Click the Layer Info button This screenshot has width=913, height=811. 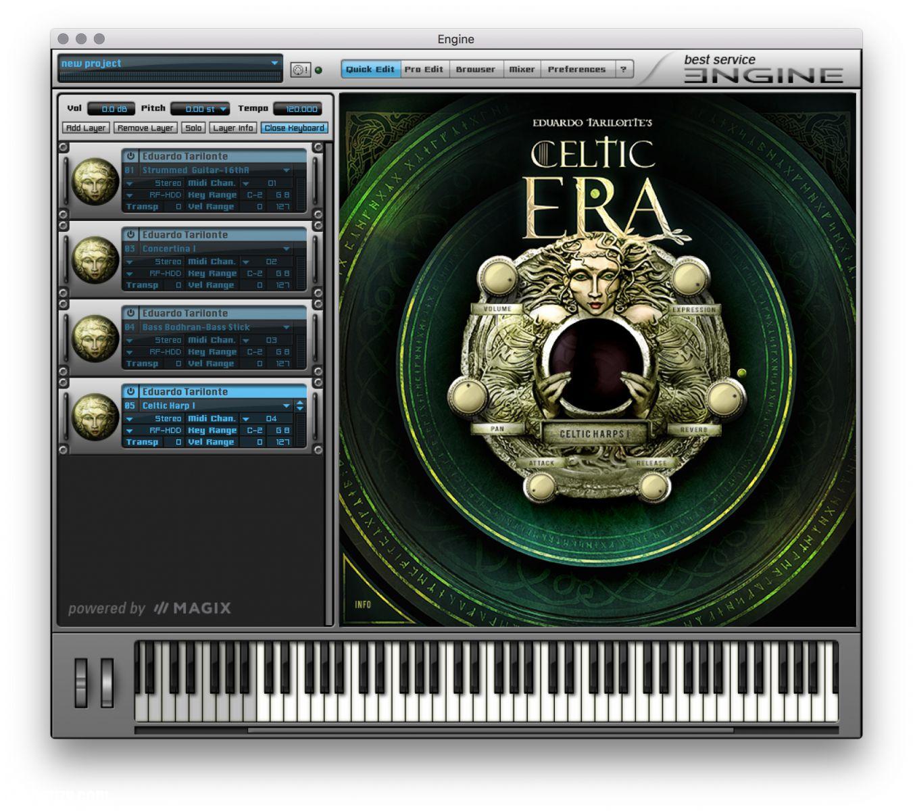click(x=232, y=128)
